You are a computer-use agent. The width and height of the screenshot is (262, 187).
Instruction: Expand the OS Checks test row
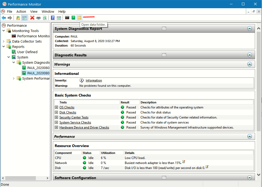[x=56, y=107]
